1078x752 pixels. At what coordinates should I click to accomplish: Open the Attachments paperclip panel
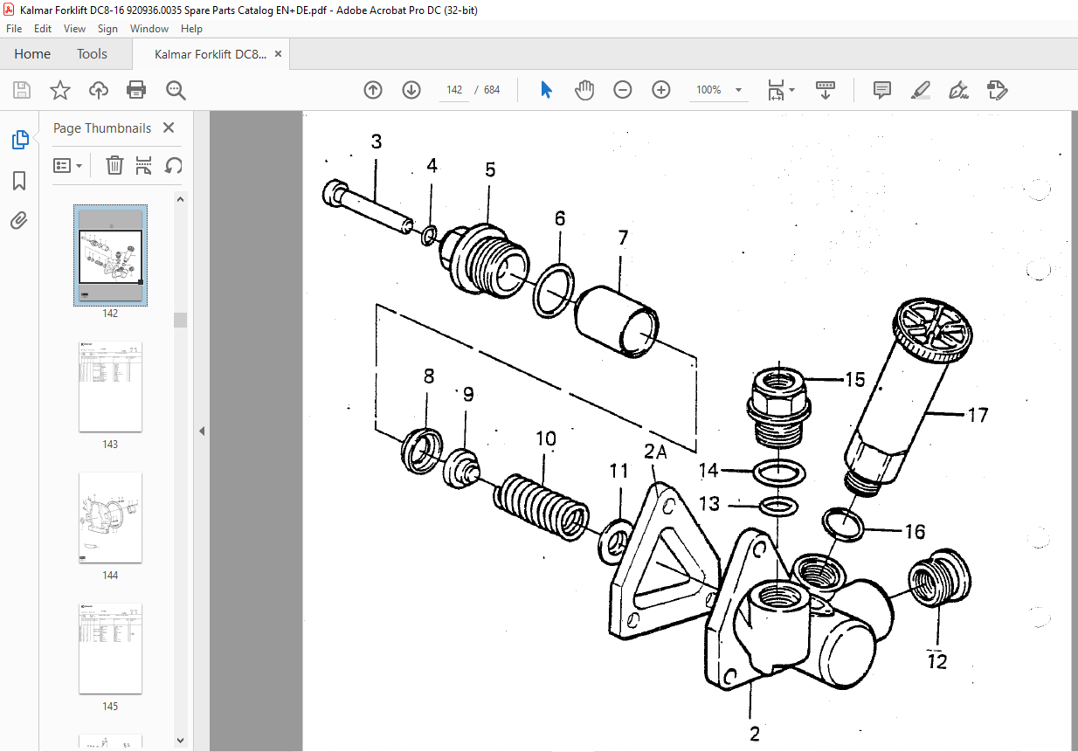pos(19,220)
